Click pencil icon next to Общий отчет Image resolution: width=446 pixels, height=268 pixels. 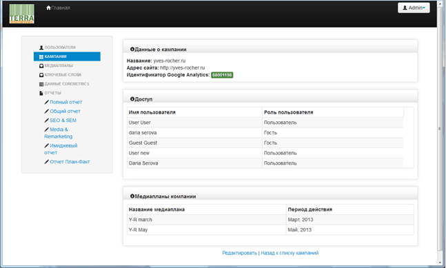pyautogui.click(x=47, y=111)
